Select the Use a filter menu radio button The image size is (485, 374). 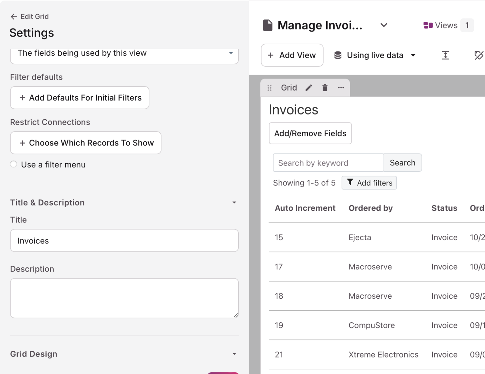click(x=14, y=164)
